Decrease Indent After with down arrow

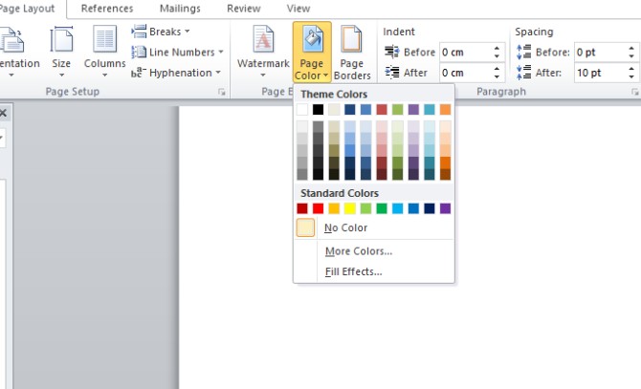pyautogui.click(x=497, y=76)
